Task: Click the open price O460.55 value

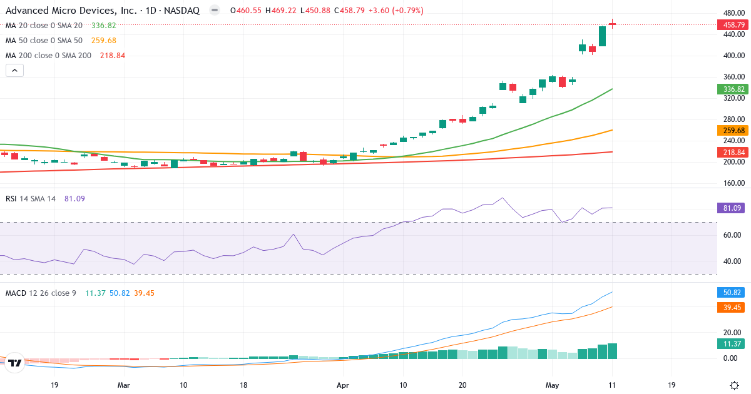Action: (246, 11)
